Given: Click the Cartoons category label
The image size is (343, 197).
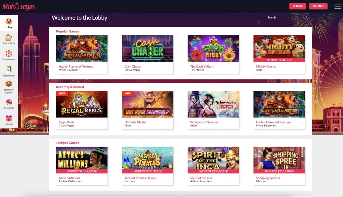Looking at the screenshot, I should [130, 181].
